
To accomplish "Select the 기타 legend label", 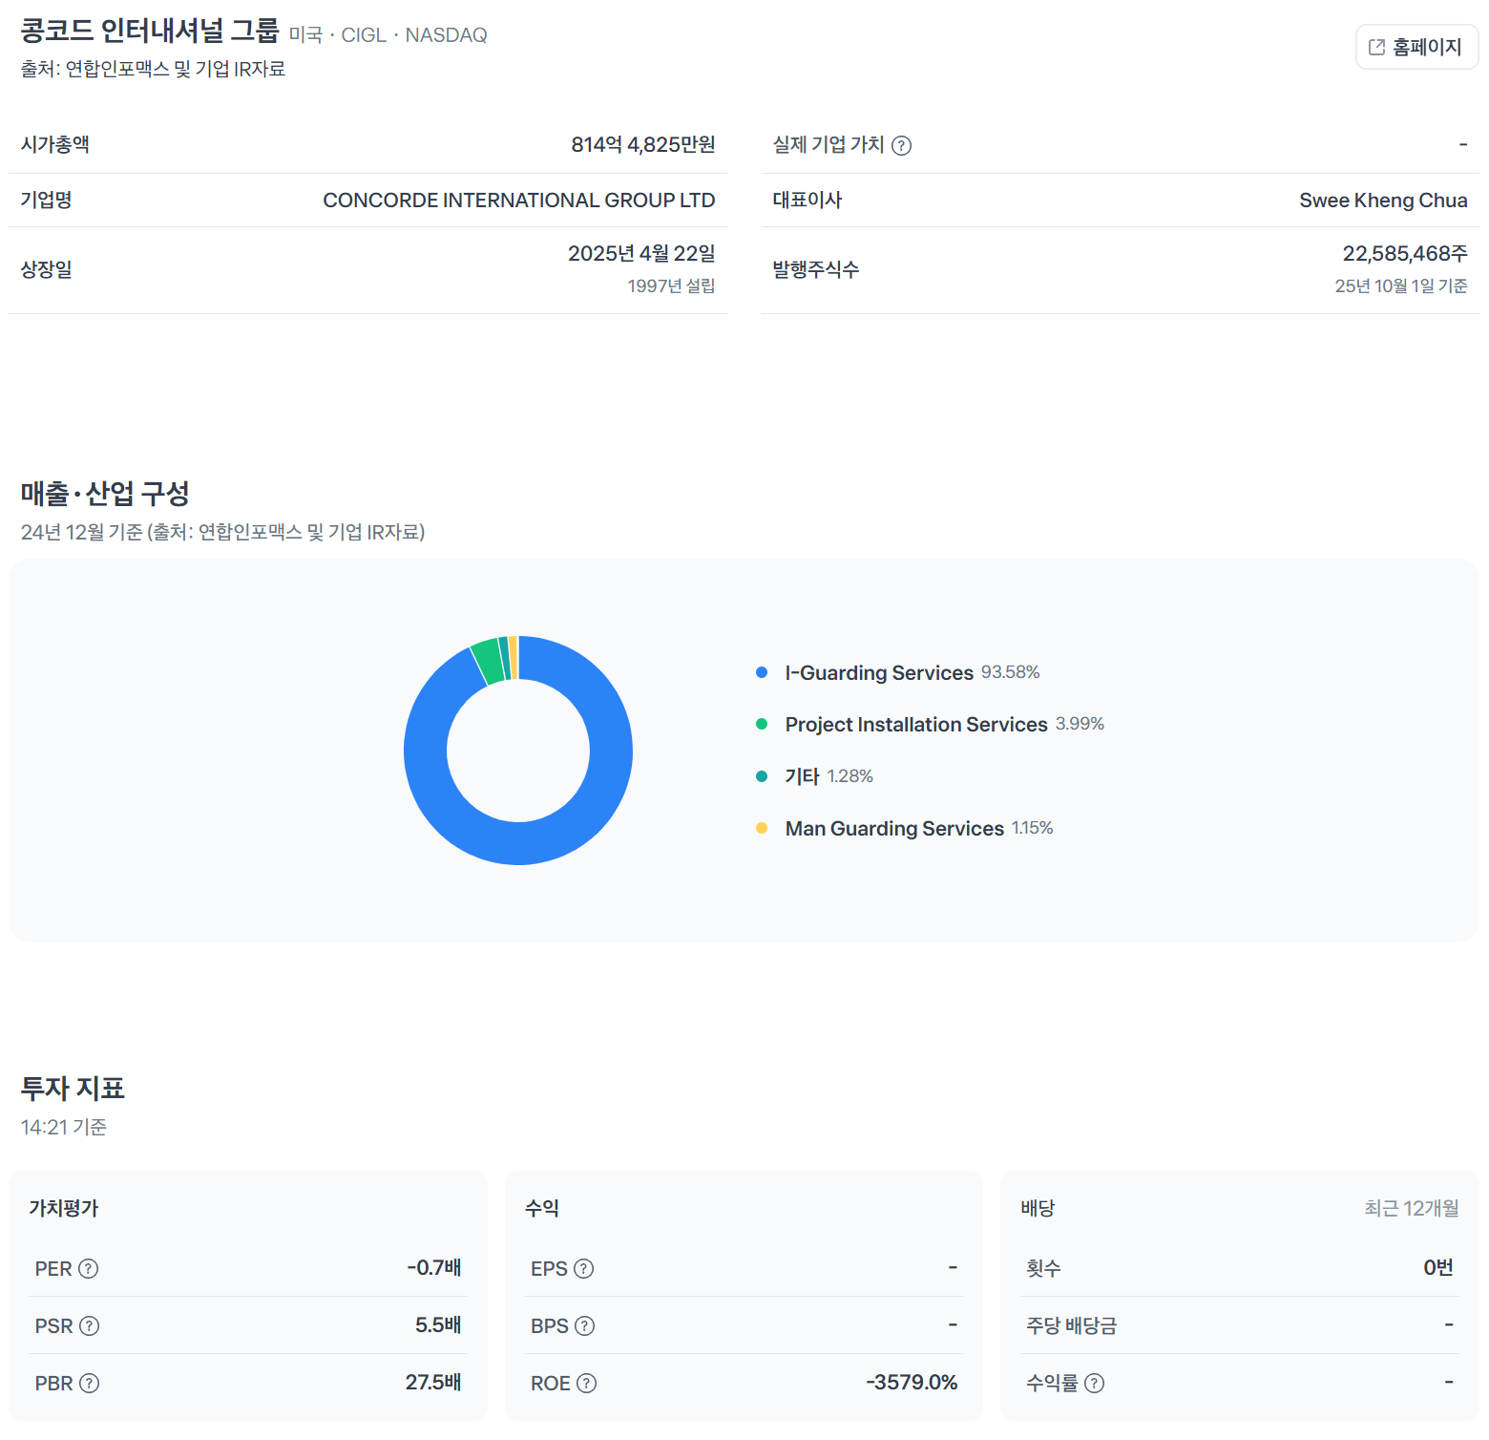I will (802, 776).
